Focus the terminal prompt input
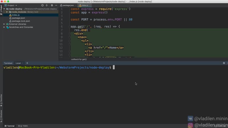 coord(114,67)
